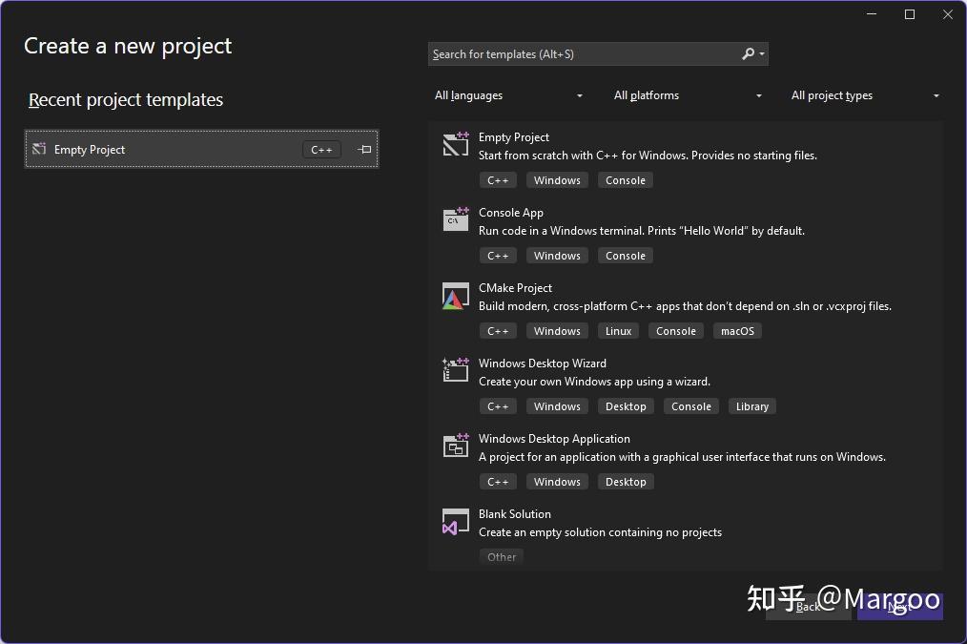Click the Windows Desktop Application icon
The image size is (967, 644).
456,446
